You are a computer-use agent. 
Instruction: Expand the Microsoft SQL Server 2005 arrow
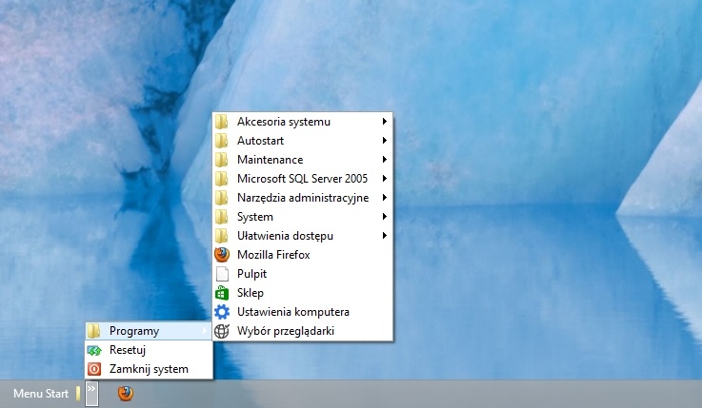pos(385,178)
